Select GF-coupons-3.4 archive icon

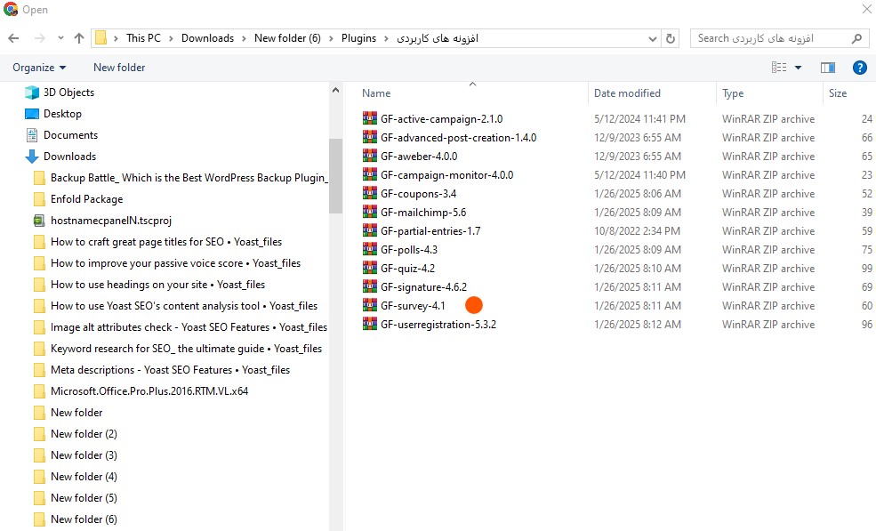pos(370,193)
